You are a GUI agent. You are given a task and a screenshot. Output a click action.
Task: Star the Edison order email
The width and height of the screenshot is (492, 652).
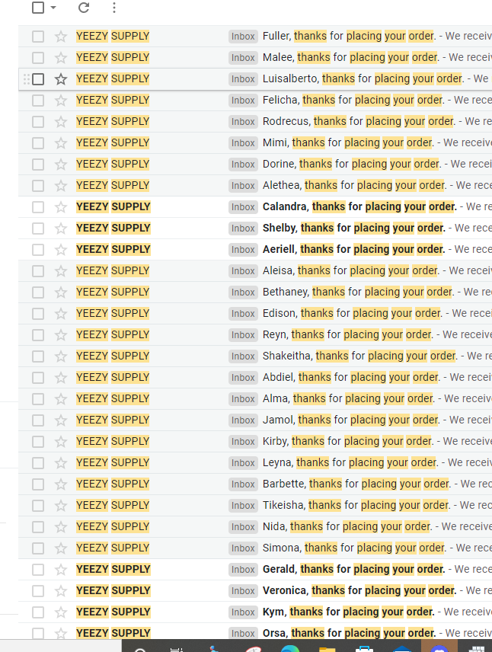tap(61, 314)
